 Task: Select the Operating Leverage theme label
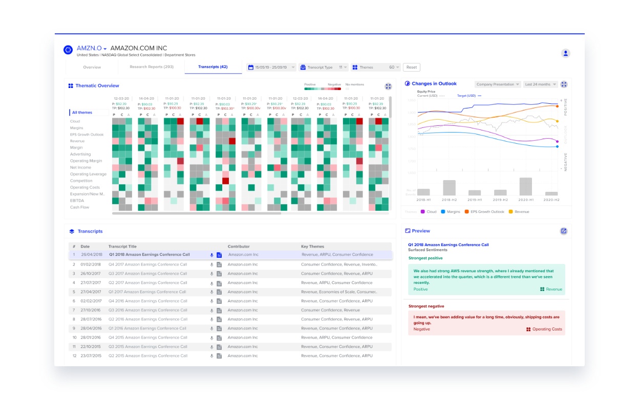pos(88,174)
